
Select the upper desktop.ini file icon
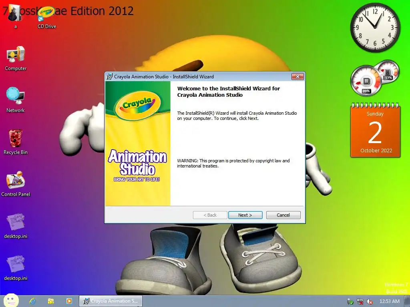16,226
